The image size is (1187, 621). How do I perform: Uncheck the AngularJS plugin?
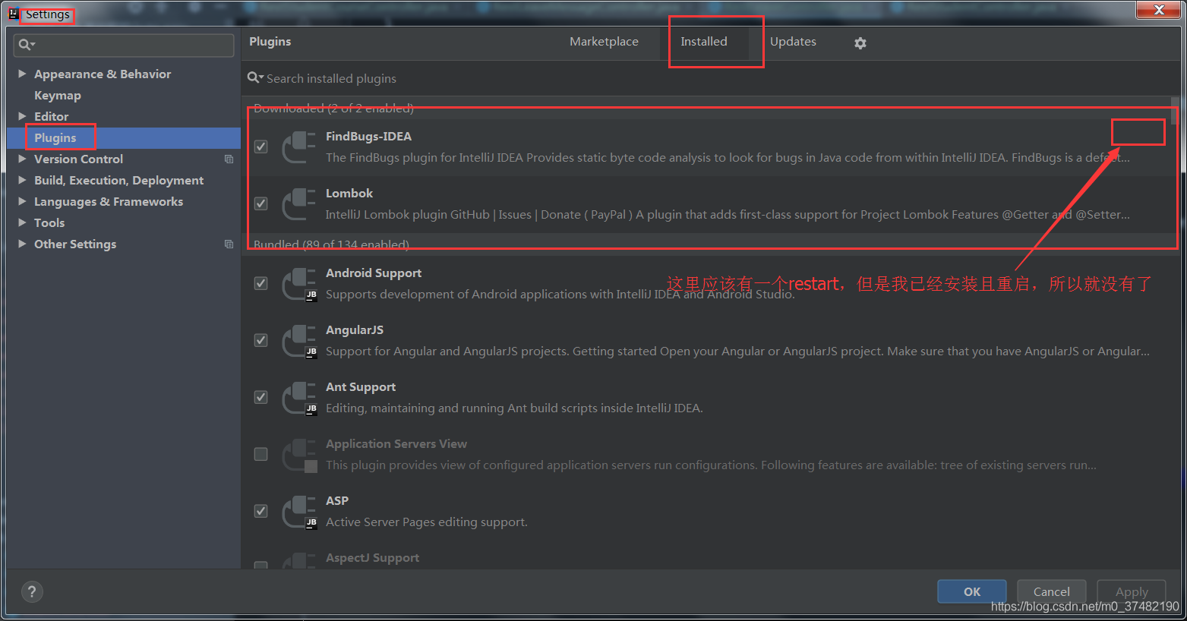(260, 340)
